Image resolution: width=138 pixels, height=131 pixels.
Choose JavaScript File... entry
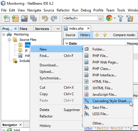click(108, 94)
